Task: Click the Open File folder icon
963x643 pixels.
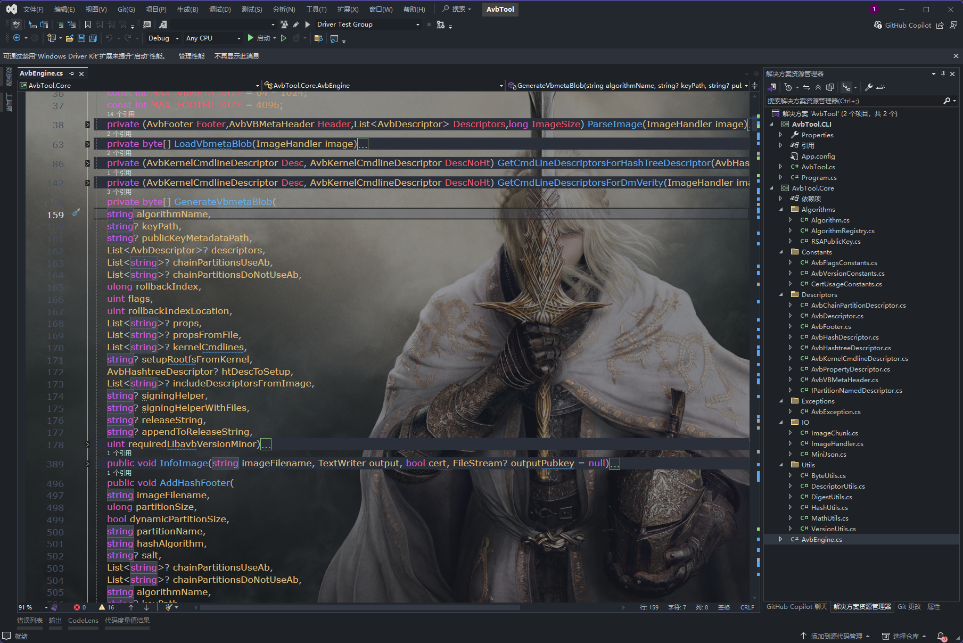Action: pyautogui.click(x=69, y=38)
